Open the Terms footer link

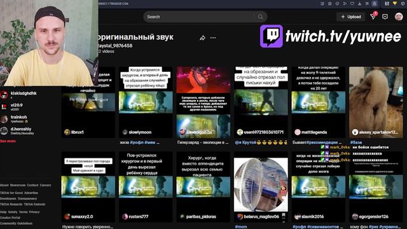23,212
